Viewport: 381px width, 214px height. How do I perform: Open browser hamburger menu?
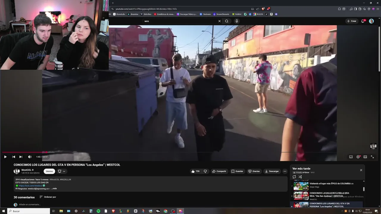tap(377, 9)
